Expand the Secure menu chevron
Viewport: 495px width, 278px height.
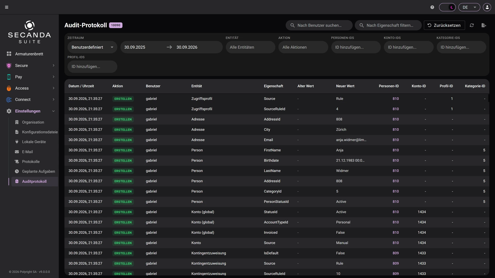pyautogui.click(x=53, y=65)
